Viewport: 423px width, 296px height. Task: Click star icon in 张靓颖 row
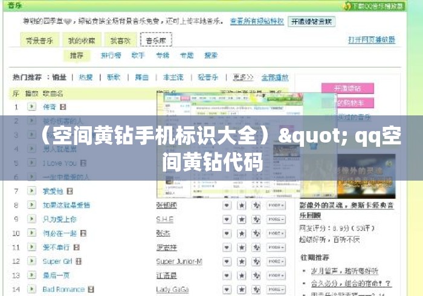pos(242,205)
